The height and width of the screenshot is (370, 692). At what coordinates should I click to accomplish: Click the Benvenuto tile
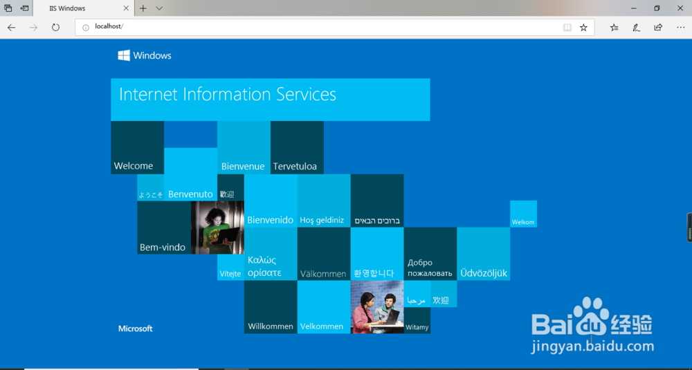point(191,174)
